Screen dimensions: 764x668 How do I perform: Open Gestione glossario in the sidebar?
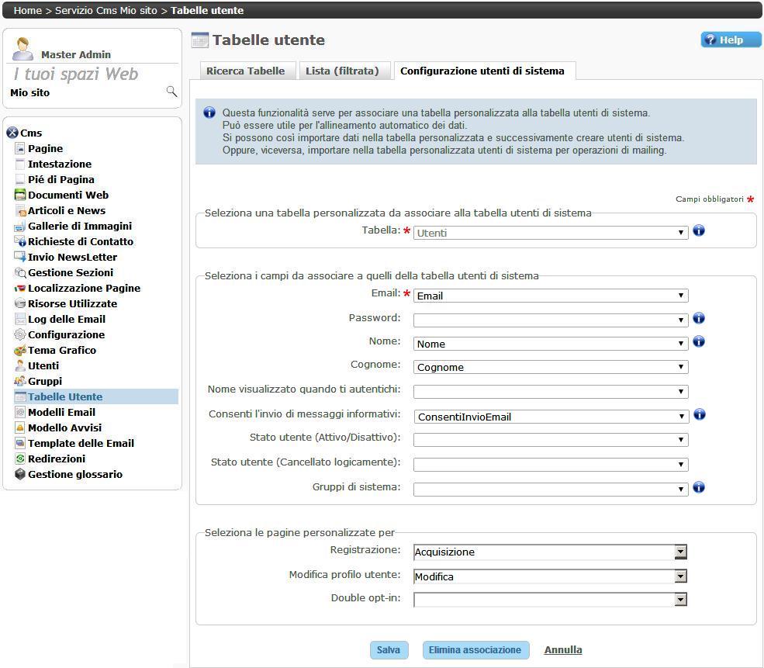pos(74,475)
